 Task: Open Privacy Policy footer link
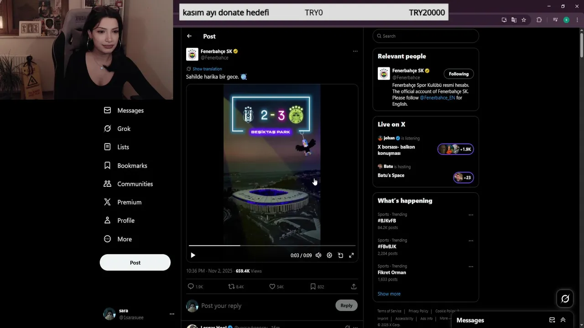[x=418, y=311]
